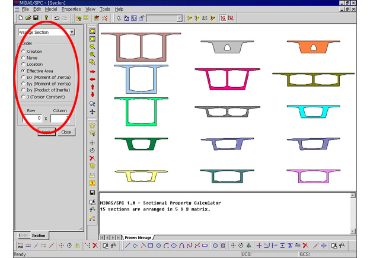This screenshot has width=370, height=258.
Task: Click the red right-arrow pan icon
Action: tap(92, 72)
